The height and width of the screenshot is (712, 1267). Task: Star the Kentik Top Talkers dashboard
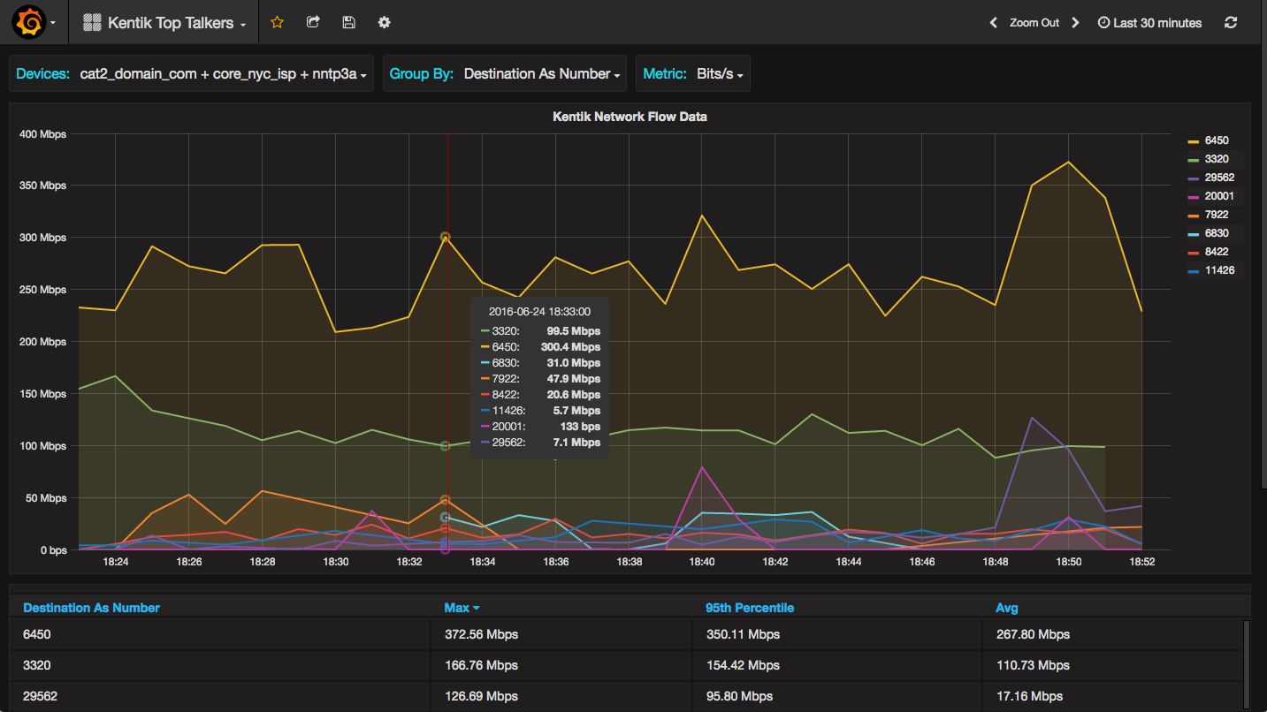click(277, 22)
